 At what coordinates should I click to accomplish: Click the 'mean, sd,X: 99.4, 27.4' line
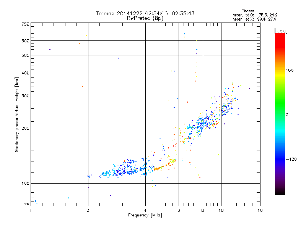pos(254,19)
